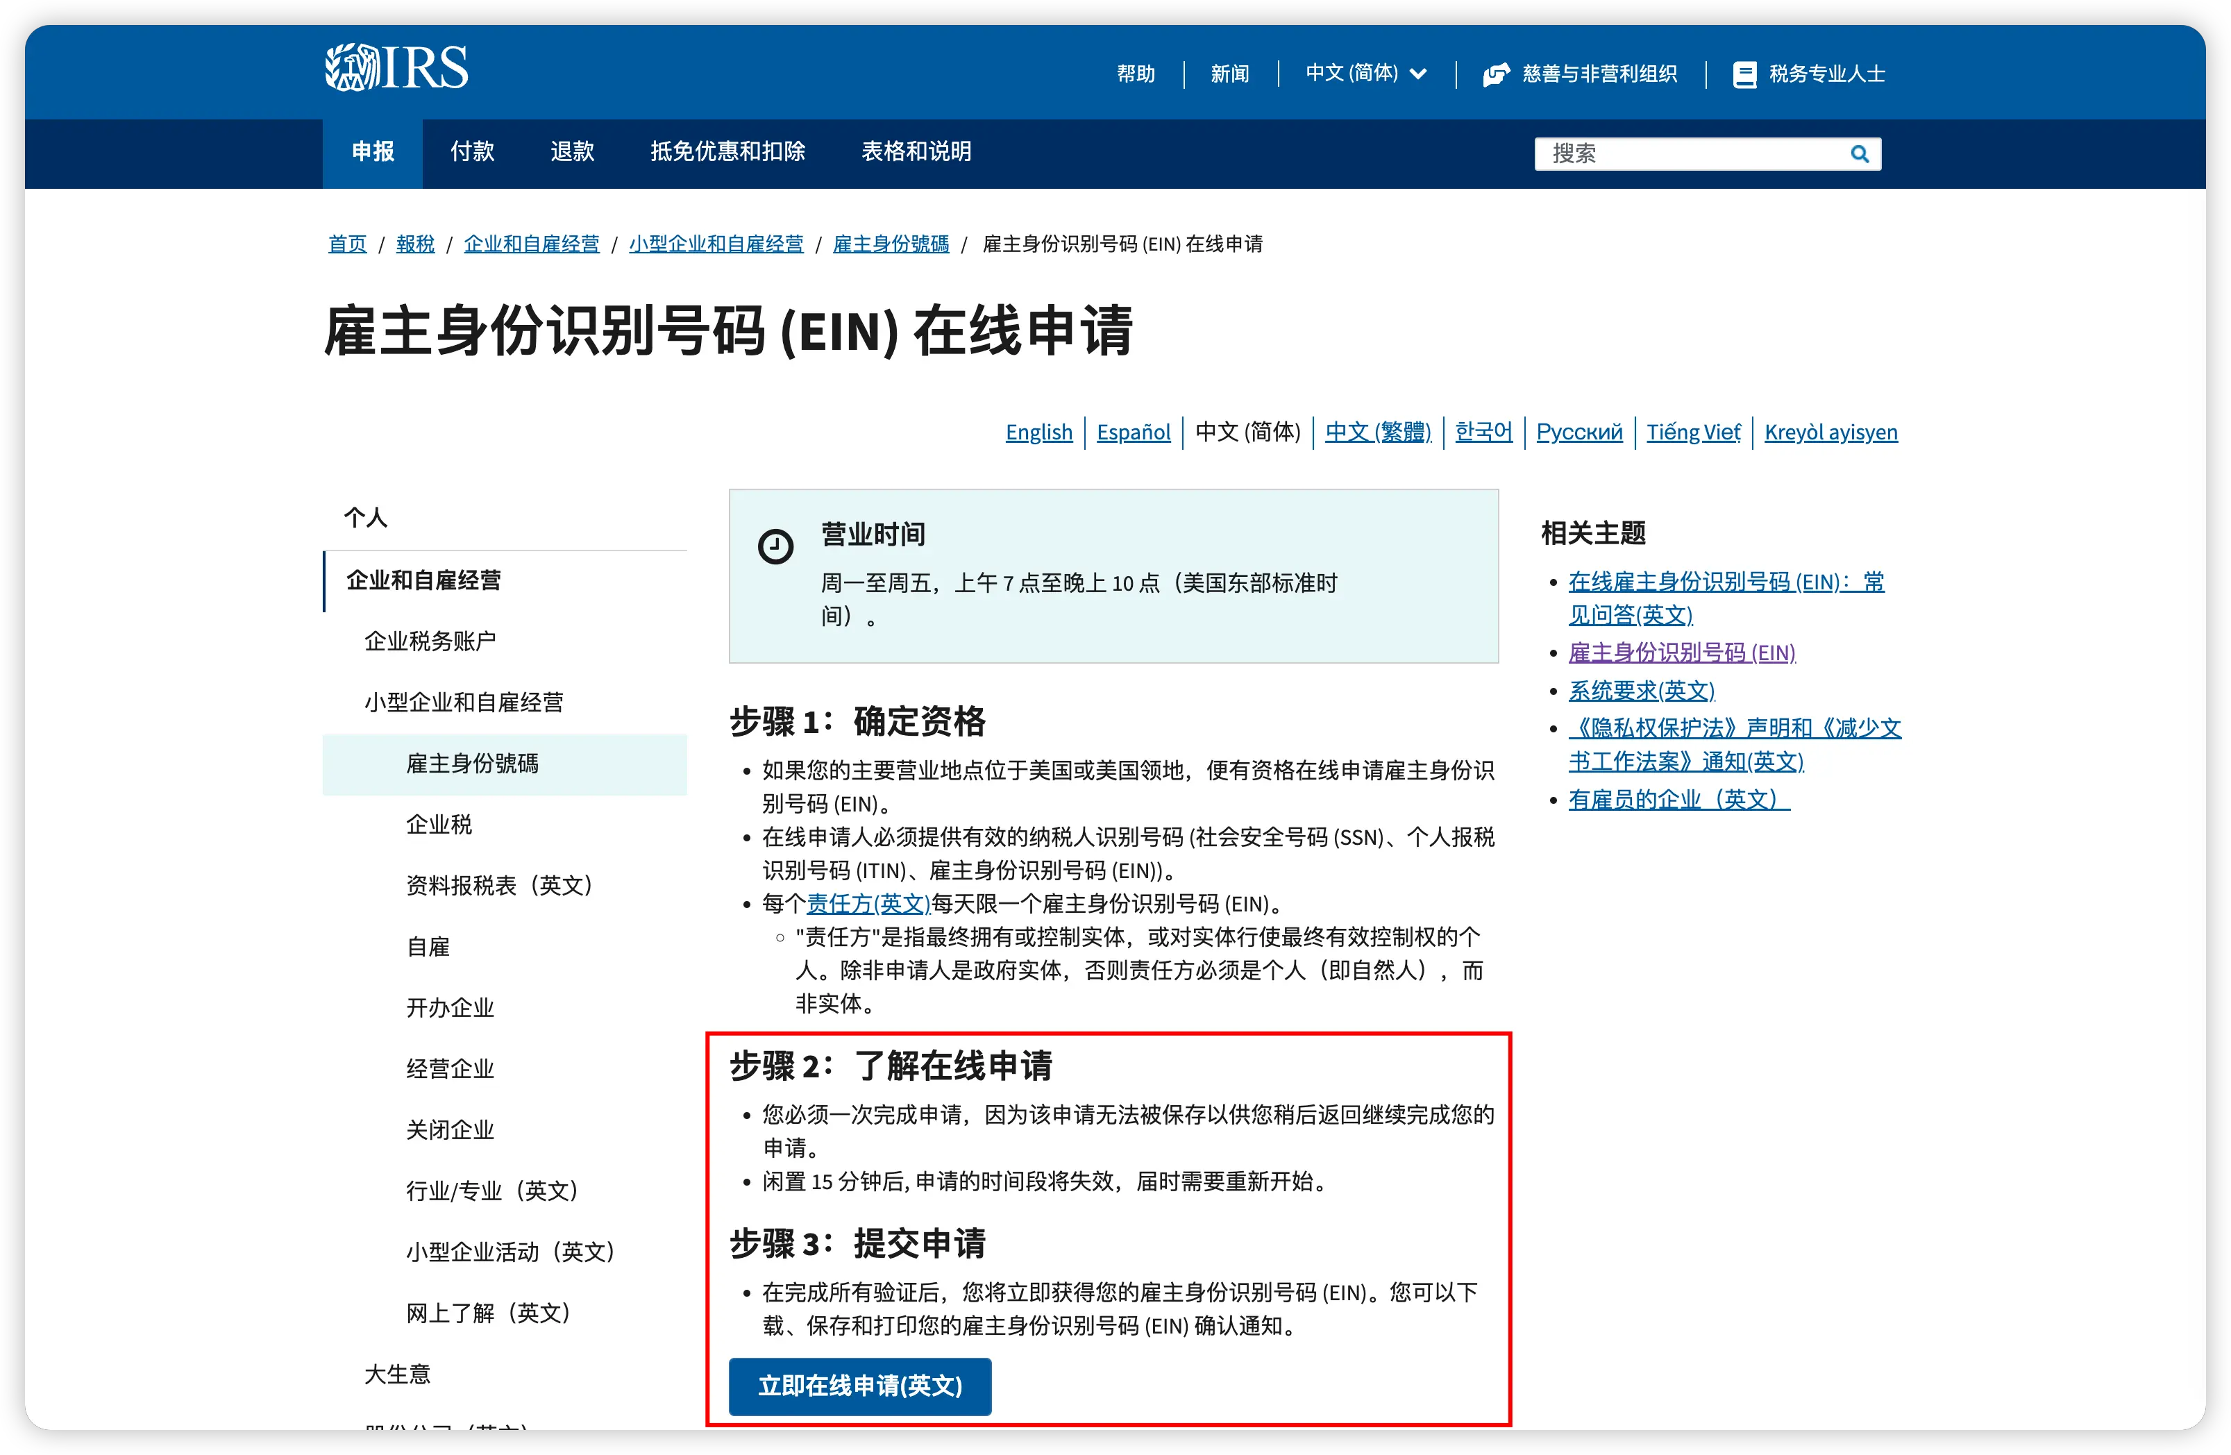Go to 首页 in breadcrumb
This screenshot has width=2231, height=1455.
pos(347,244)
